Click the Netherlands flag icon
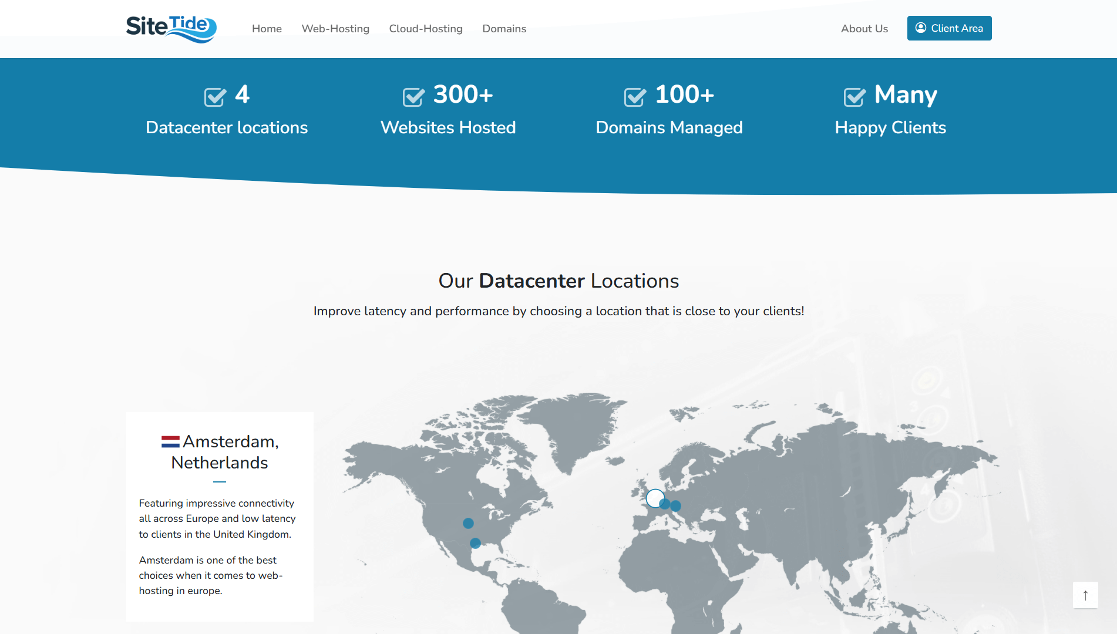1117x634 pixels. [170, 441]
